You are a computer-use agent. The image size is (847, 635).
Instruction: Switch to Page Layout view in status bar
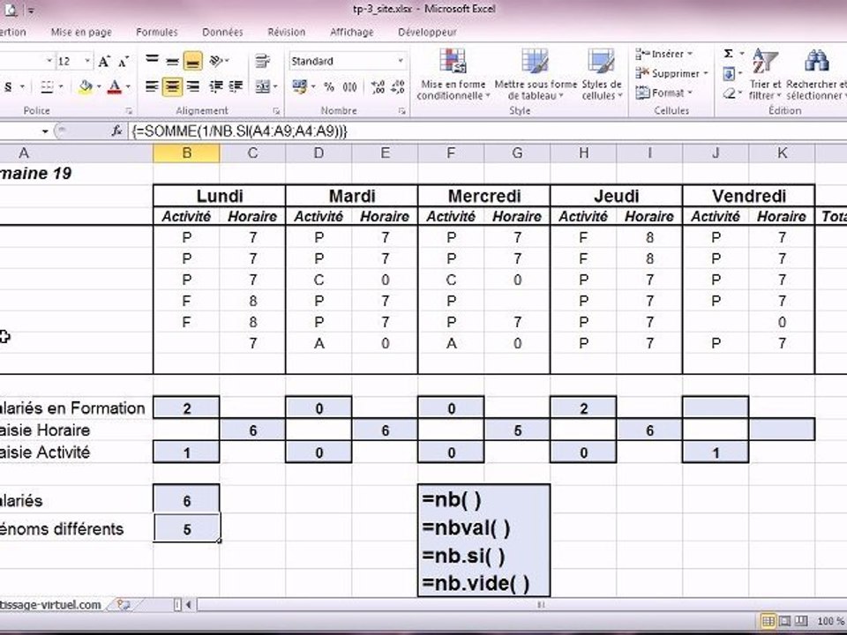click(x=785, y=621)
